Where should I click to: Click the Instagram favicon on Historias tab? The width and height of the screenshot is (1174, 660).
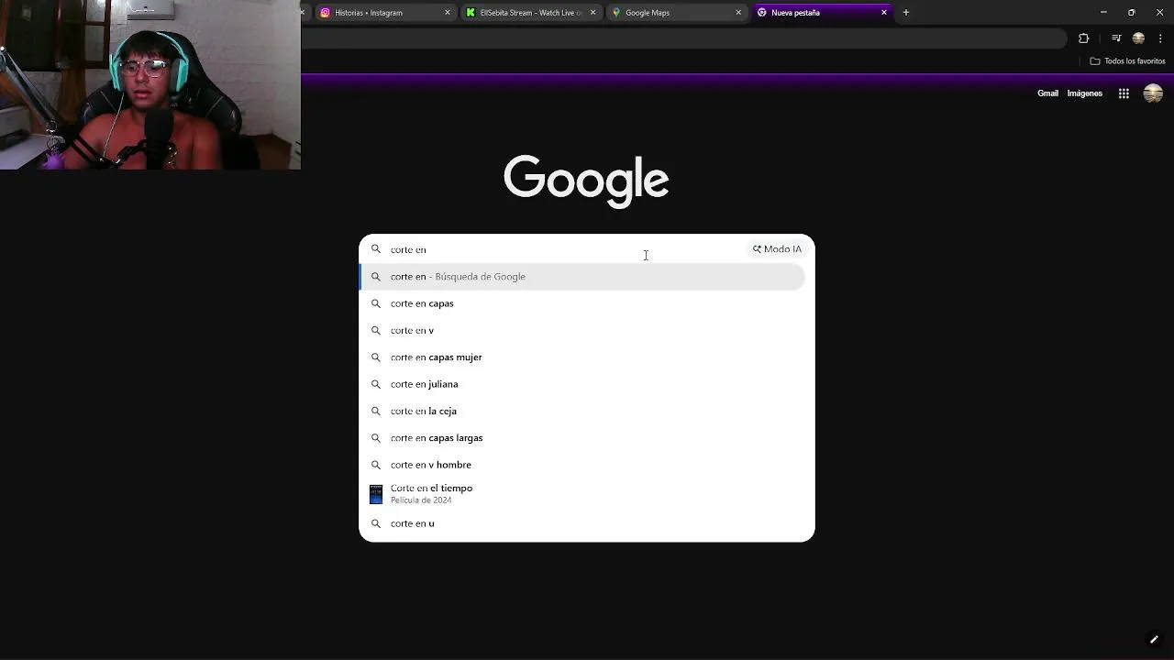click(325, 13)
